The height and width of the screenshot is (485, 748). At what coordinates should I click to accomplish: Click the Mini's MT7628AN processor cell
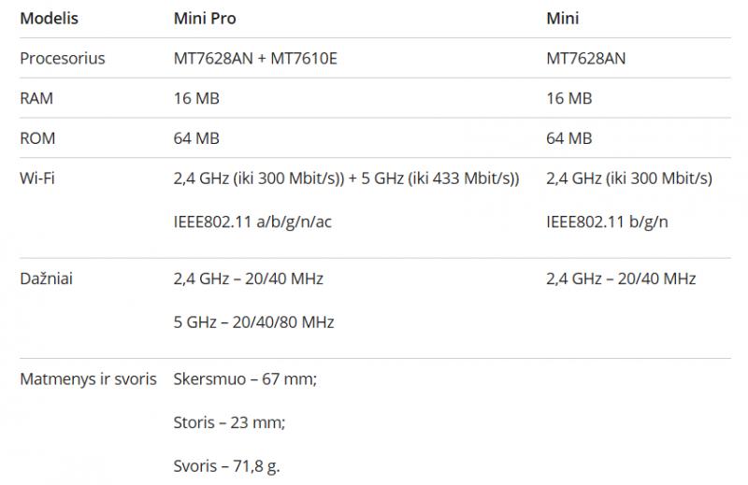[x=586, y=58]
